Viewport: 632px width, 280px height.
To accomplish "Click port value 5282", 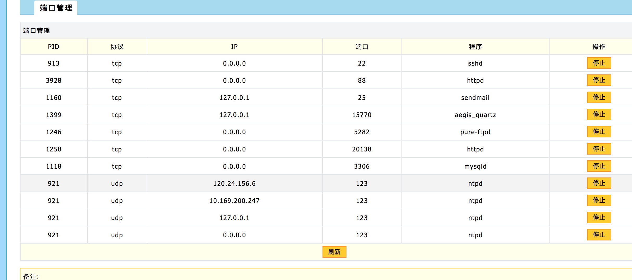I will click(x=362, y=132).
